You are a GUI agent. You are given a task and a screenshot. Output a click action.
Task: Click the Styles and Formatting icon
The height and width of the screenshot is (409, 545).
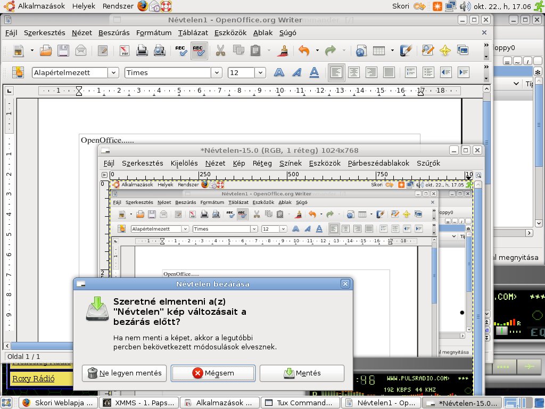click(x=19, y=72)
